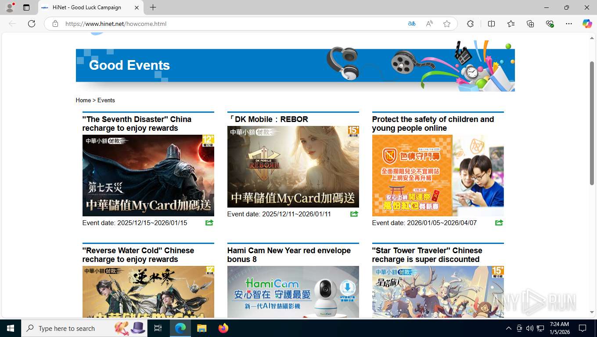The height and width of the screenshot is (337, 597).
Task: Click Event date 2026/01/05~2026/04/07 text
Action: click(424, 223)
